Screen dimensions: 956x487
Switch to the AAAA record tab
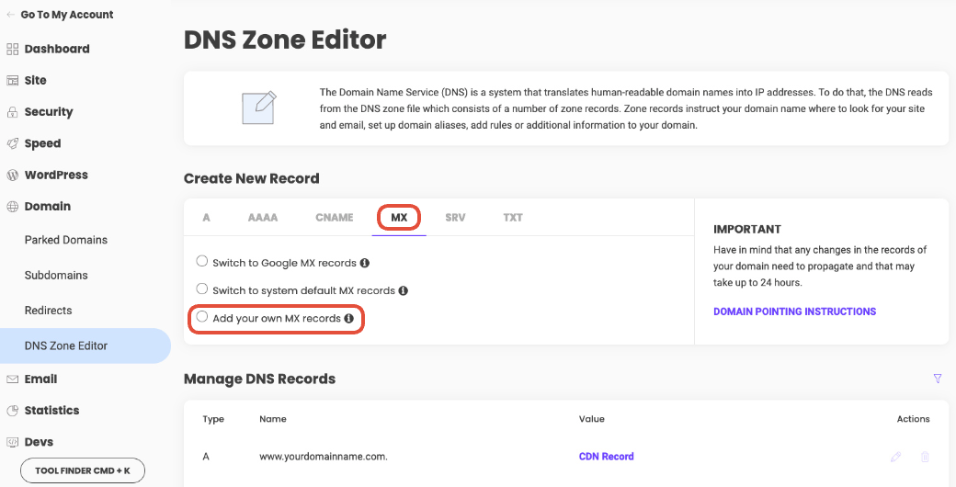click(263, 218)
